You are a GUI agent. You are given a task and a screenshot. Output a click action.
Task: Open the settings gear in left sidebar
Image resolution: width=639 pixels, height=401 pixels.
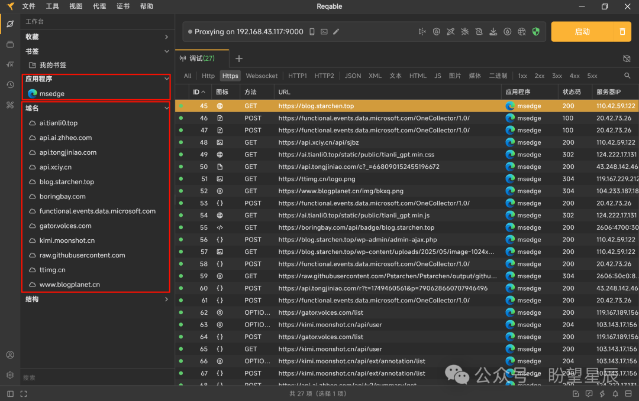(10, 375)
